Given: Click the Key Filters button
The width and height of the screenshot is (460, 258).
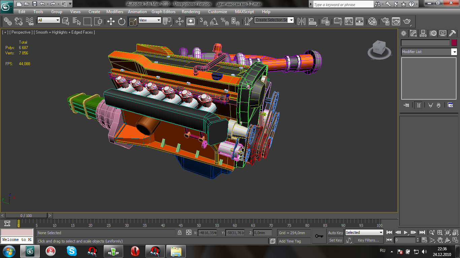Looking at the screenshot, I should (368, 240).
